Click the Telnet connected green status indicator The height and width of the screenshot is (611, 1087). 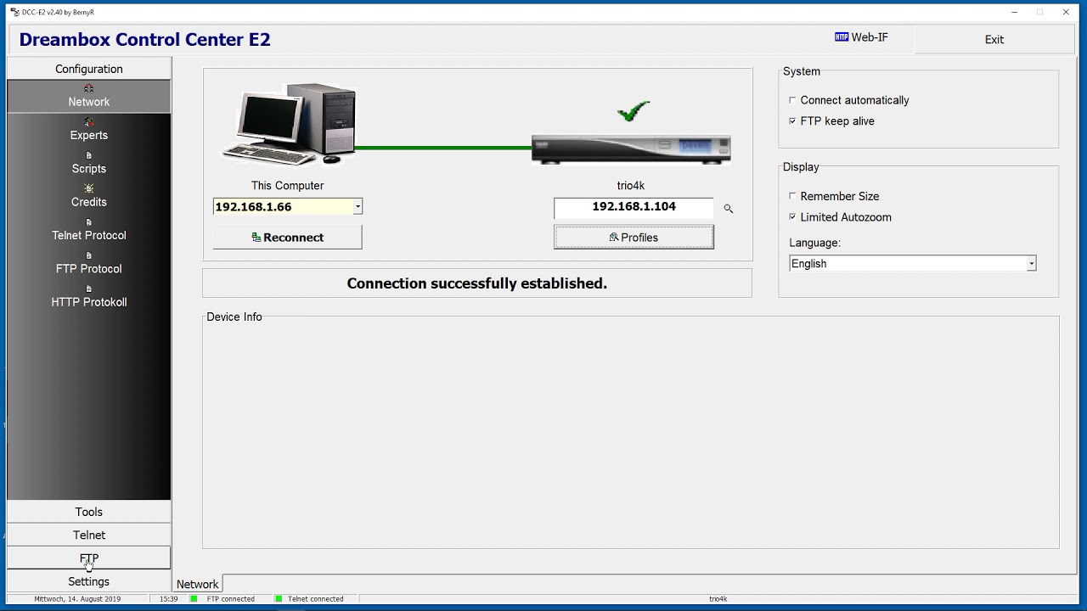tap(279, 599)
